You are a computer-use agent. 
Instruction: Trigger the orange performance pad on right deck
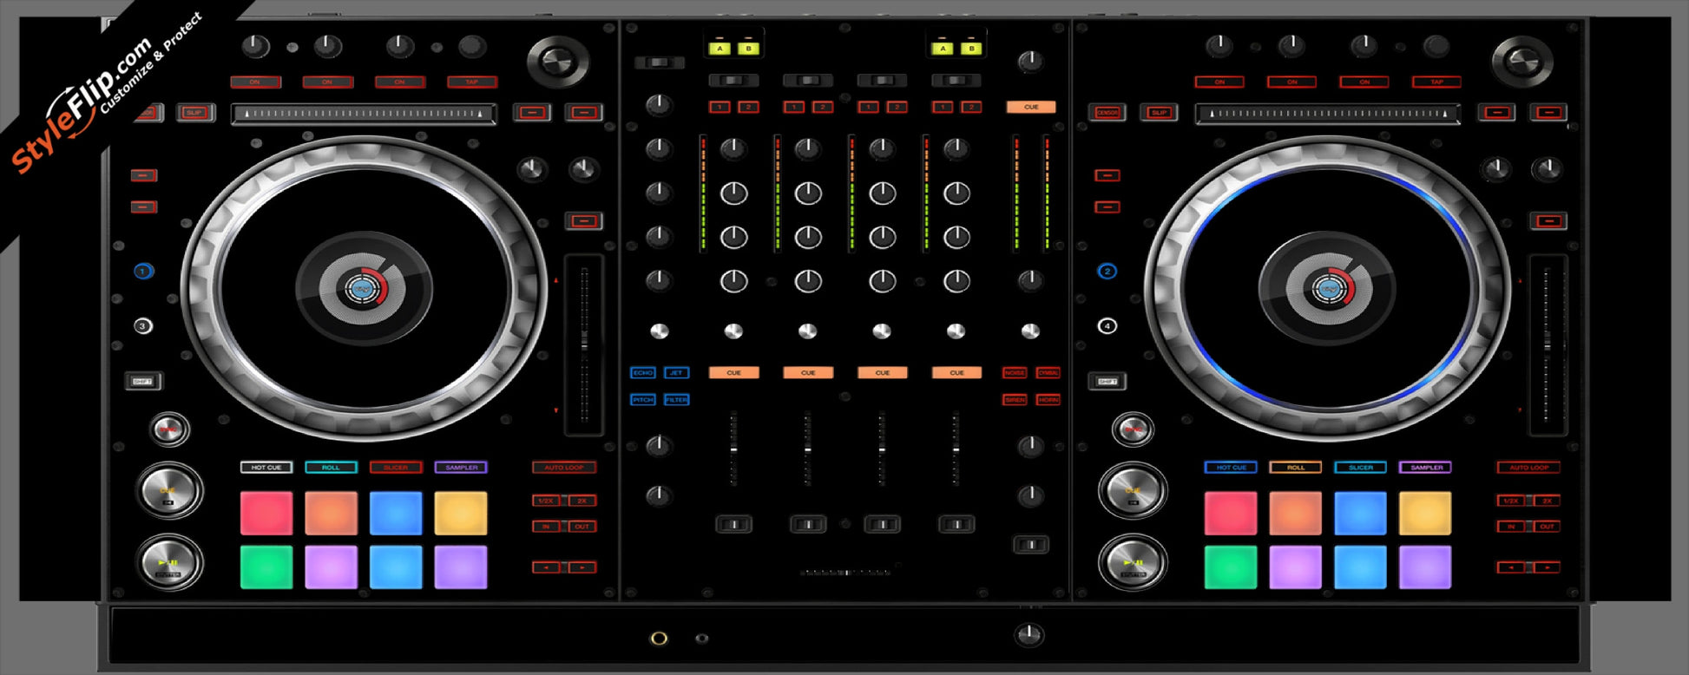[x=1295, y=513]
